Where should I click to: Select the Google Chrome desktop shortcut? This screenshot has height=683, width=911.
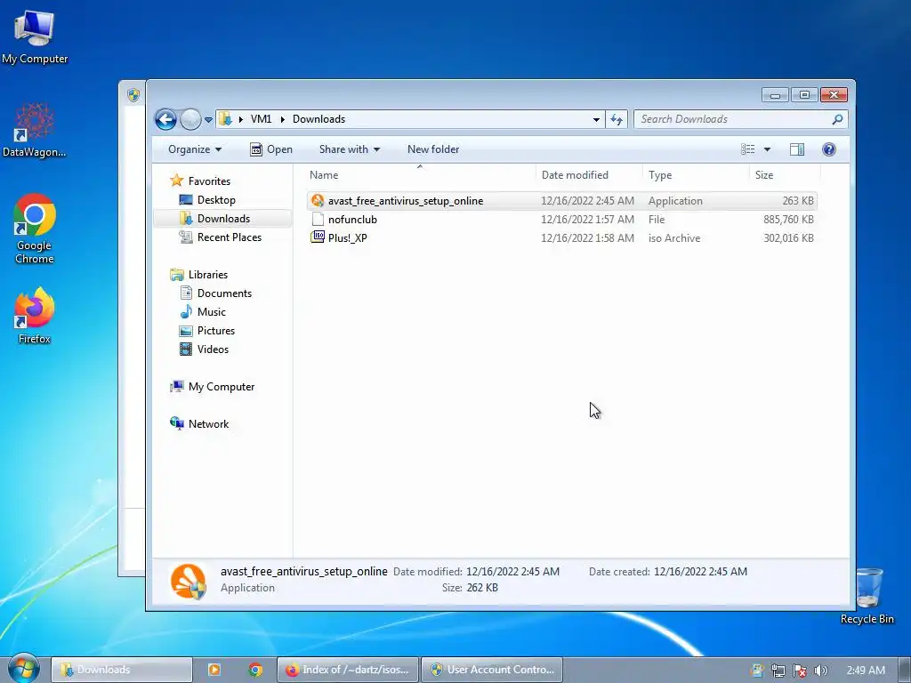pyautogui.click(x=35, y=229)
